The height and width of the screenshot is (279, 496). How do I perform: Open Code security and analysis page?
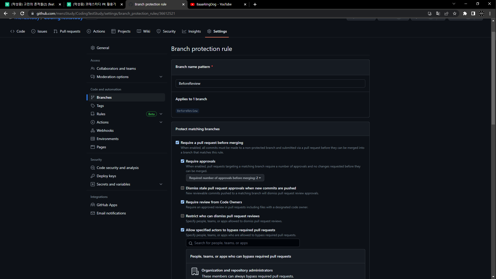coord(118,168)
